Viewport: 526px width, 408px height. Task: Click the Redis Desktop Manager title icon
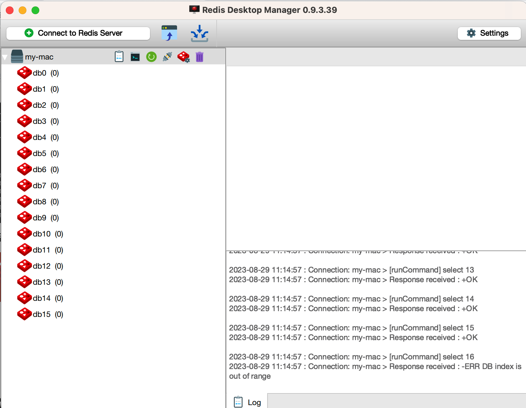click(194, 10)
